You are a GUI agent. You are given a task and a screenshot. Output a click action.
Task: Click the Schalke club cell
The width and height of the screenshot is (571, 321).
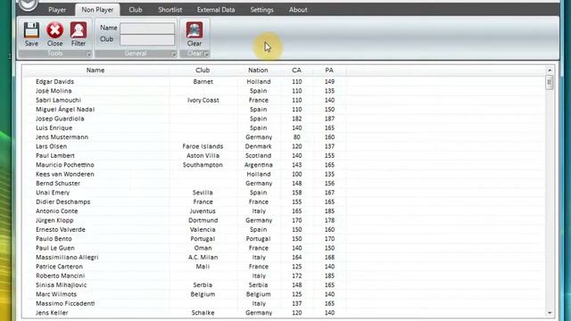(203, 313)
